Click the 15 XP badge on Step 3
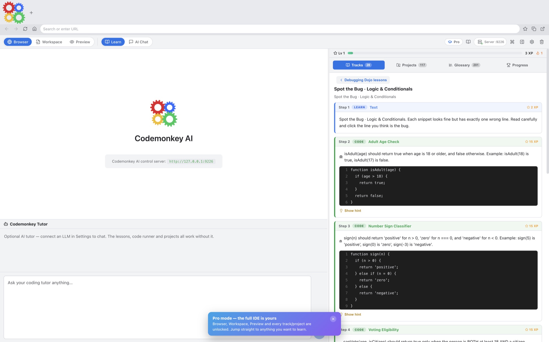Screen dimensions: 549x342 coord(531,226)
